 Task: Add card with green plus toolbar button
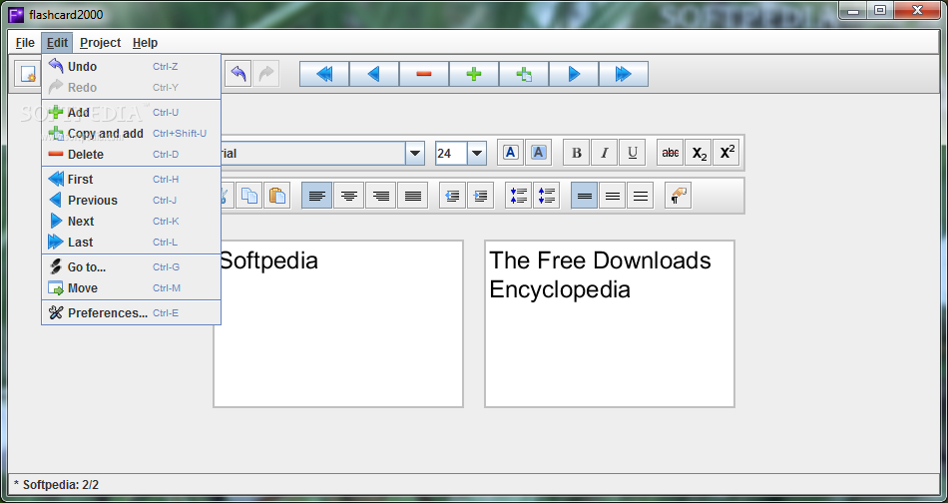(x=474, y=74)
